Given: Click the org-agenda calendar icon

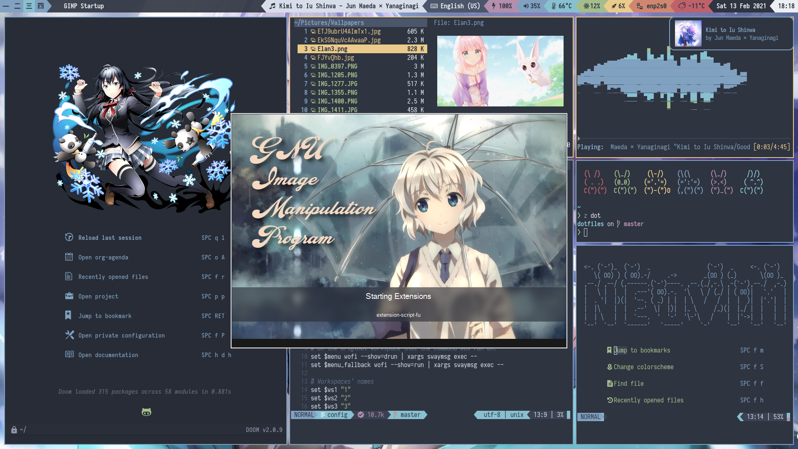Looking at the screenshot, I should coord(69,257).
